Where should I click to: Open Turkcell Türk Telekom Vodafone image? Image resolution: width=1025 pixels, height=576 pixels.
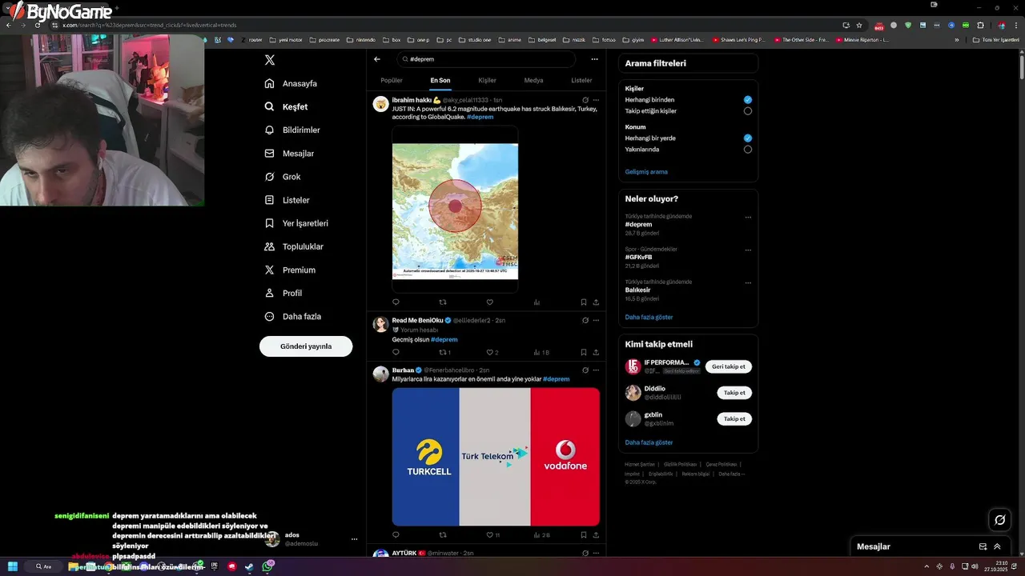(496, 457)
